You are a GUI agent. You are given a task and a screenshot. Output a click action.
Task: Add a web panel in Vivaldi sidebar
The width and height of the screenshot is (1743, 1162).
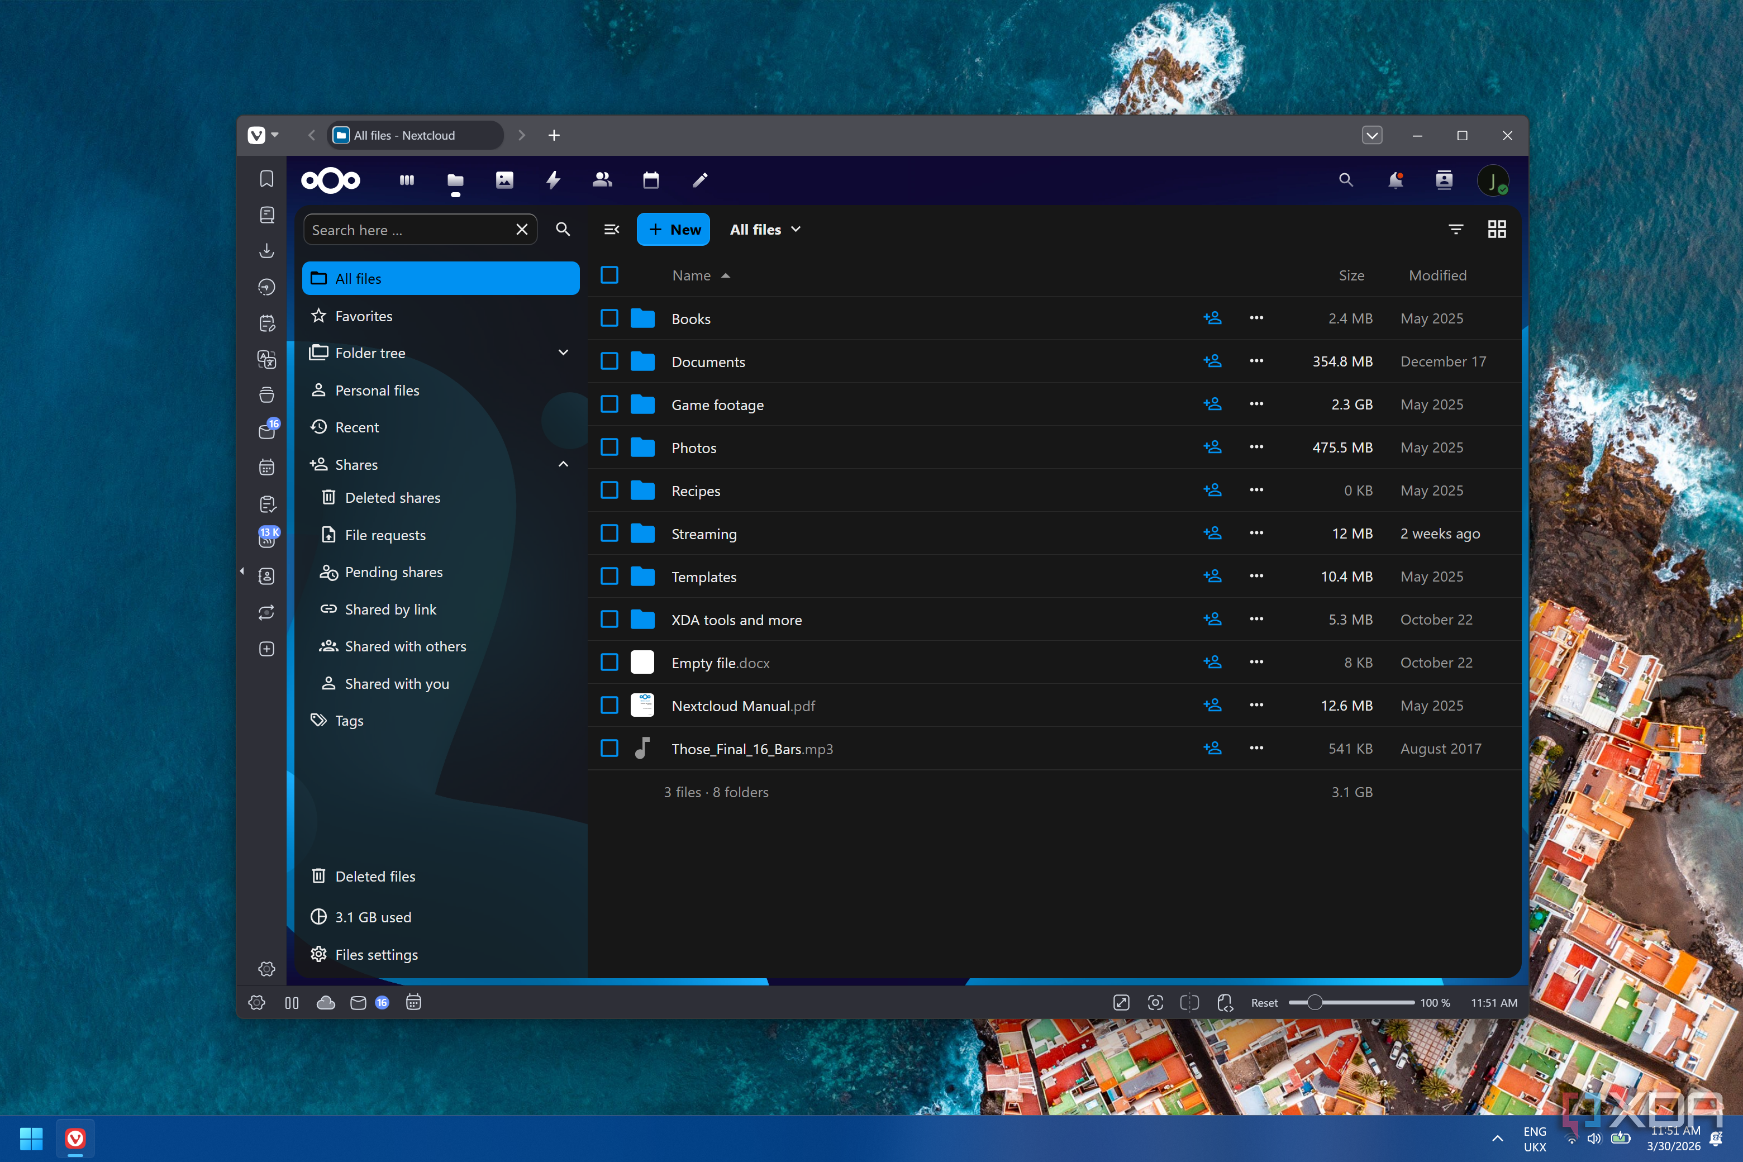267,649
